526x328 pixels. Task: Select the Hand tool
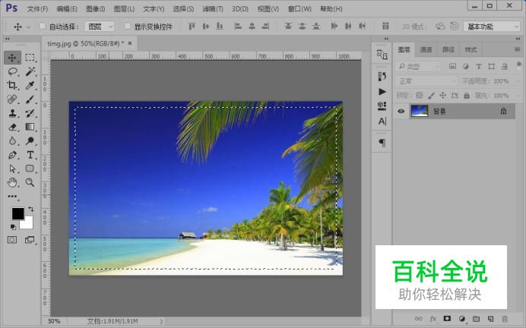coord(12,182)
